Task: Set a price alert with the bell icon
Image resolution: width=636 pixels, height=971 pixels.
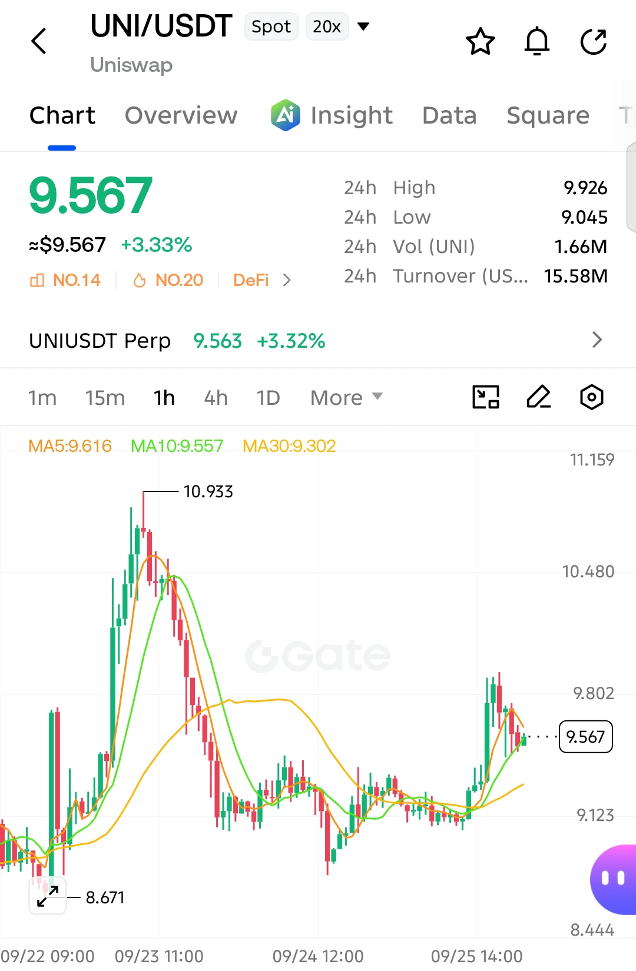Action: click(x=537, y=41)
